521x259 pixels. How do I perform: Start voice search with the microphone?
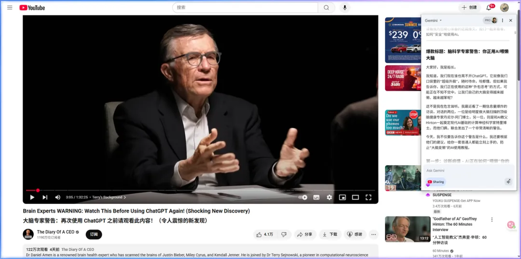(x=344, y=8)
